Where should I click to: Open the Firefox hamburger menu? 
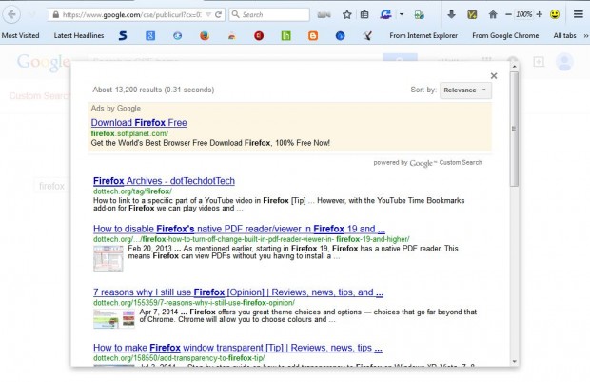[x=579, y=14]
